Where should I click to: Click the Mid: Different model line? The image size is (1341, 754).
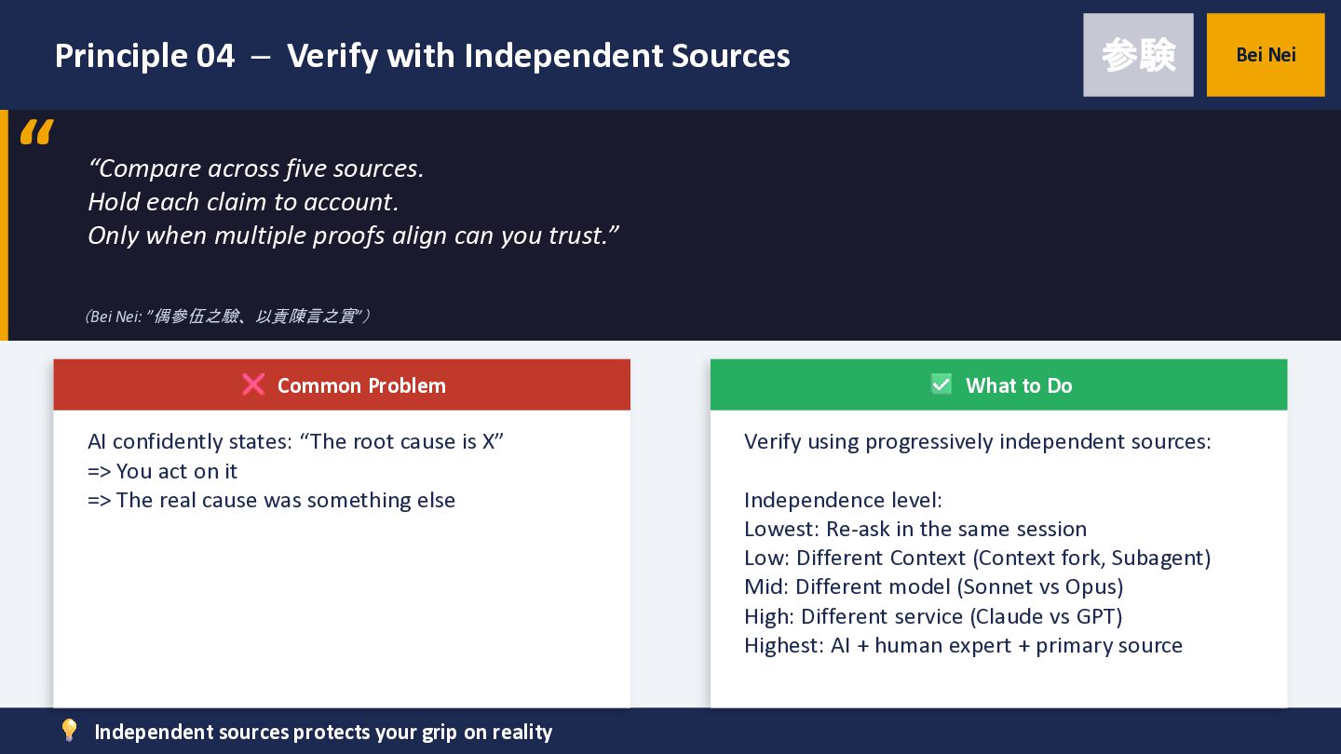tap(933, 586)
